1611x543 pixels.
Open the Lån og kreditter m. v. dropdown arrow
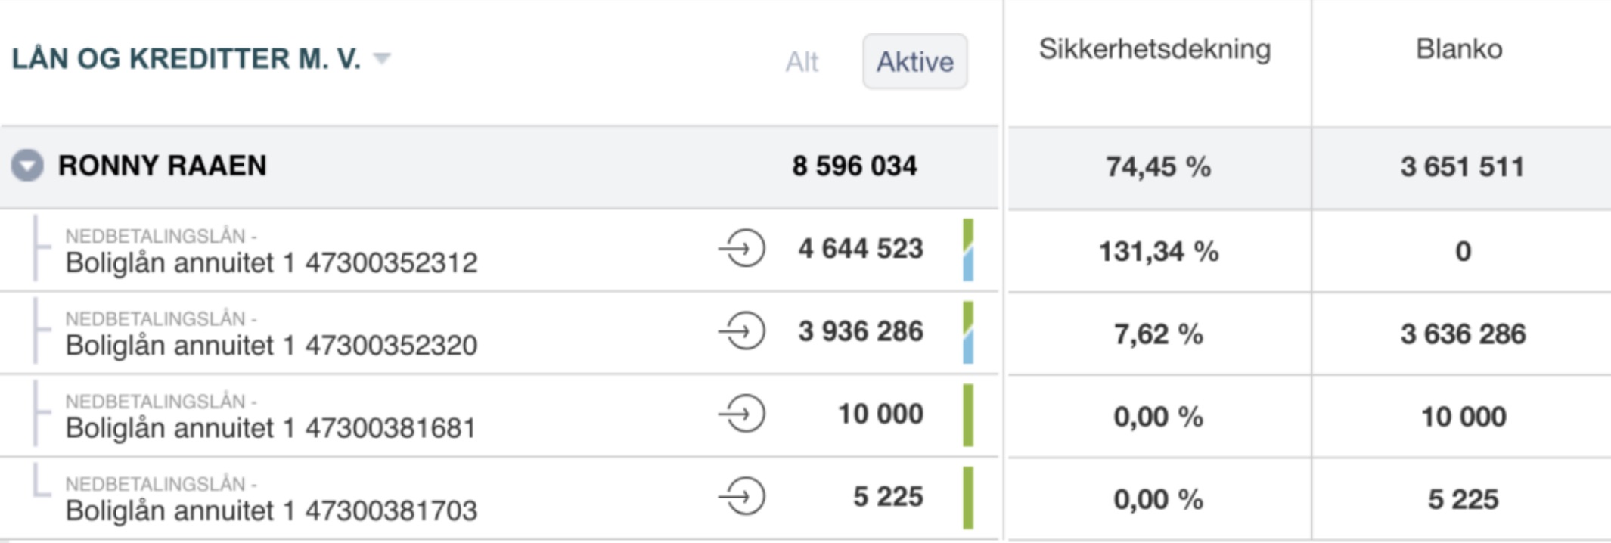[382, 58]
